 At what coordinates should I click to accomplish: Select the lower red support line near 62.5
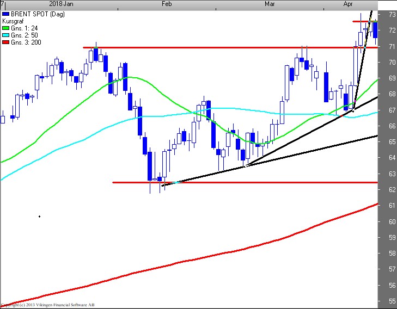(245, 183)
